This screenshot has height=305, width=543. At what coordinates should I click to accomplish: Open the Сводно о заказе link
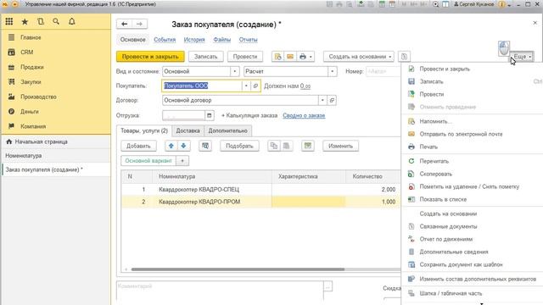(x=304, y=115)
